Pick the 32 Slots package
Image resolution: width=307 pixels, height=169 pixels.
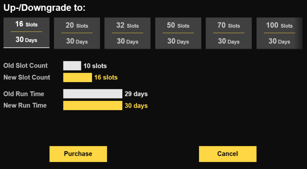128,33
